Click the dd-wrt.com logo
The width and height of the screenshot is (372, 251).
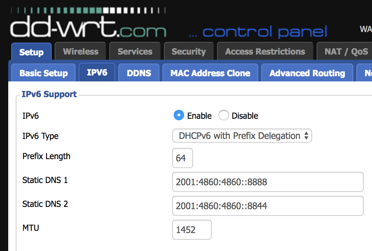coord(88,23)
